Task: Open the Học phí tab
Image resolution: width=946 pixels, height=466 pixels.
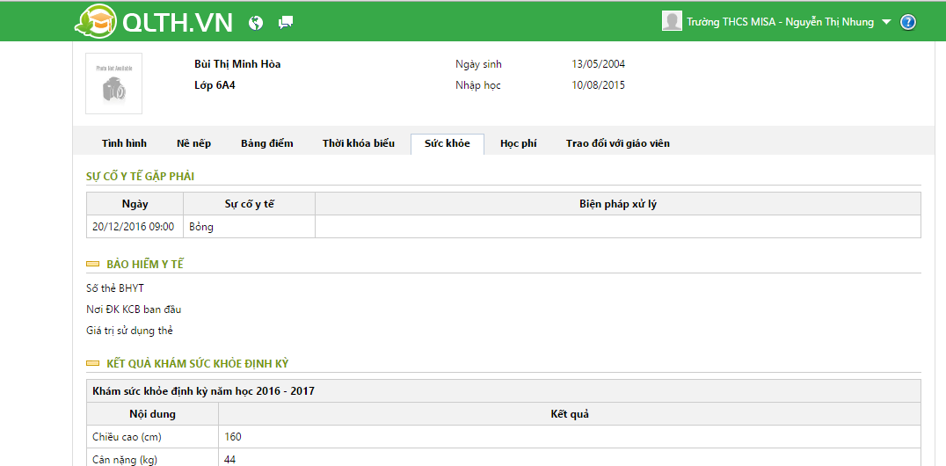Action: (518, 143)
